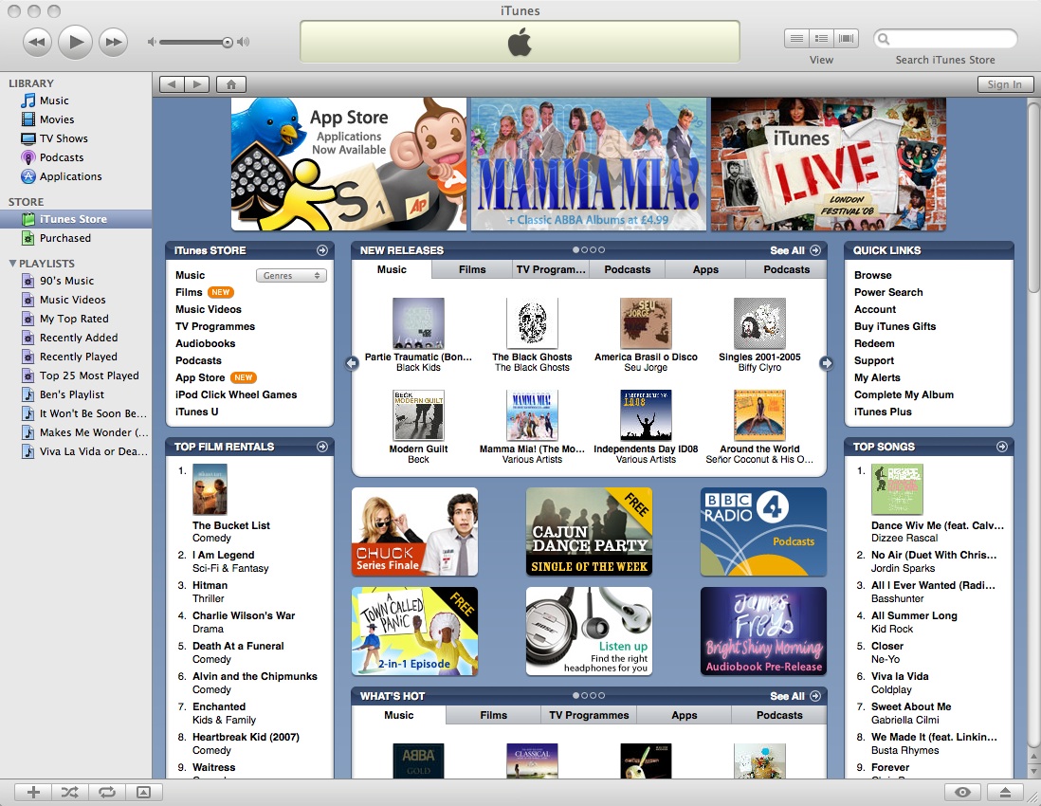
Task: Open the iTunes Live banner
Action: pyautogui.click(x=828, y=164)
